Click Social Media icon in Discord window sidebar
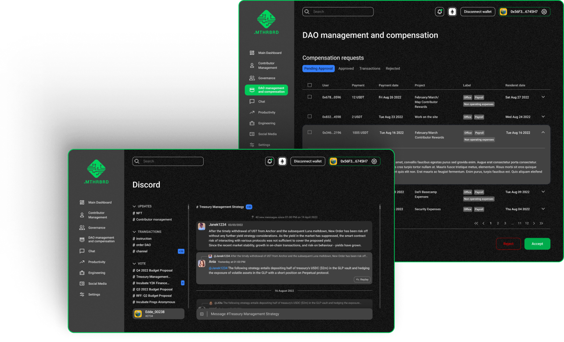The image size is (564, 342). click(x=82, y=284)
